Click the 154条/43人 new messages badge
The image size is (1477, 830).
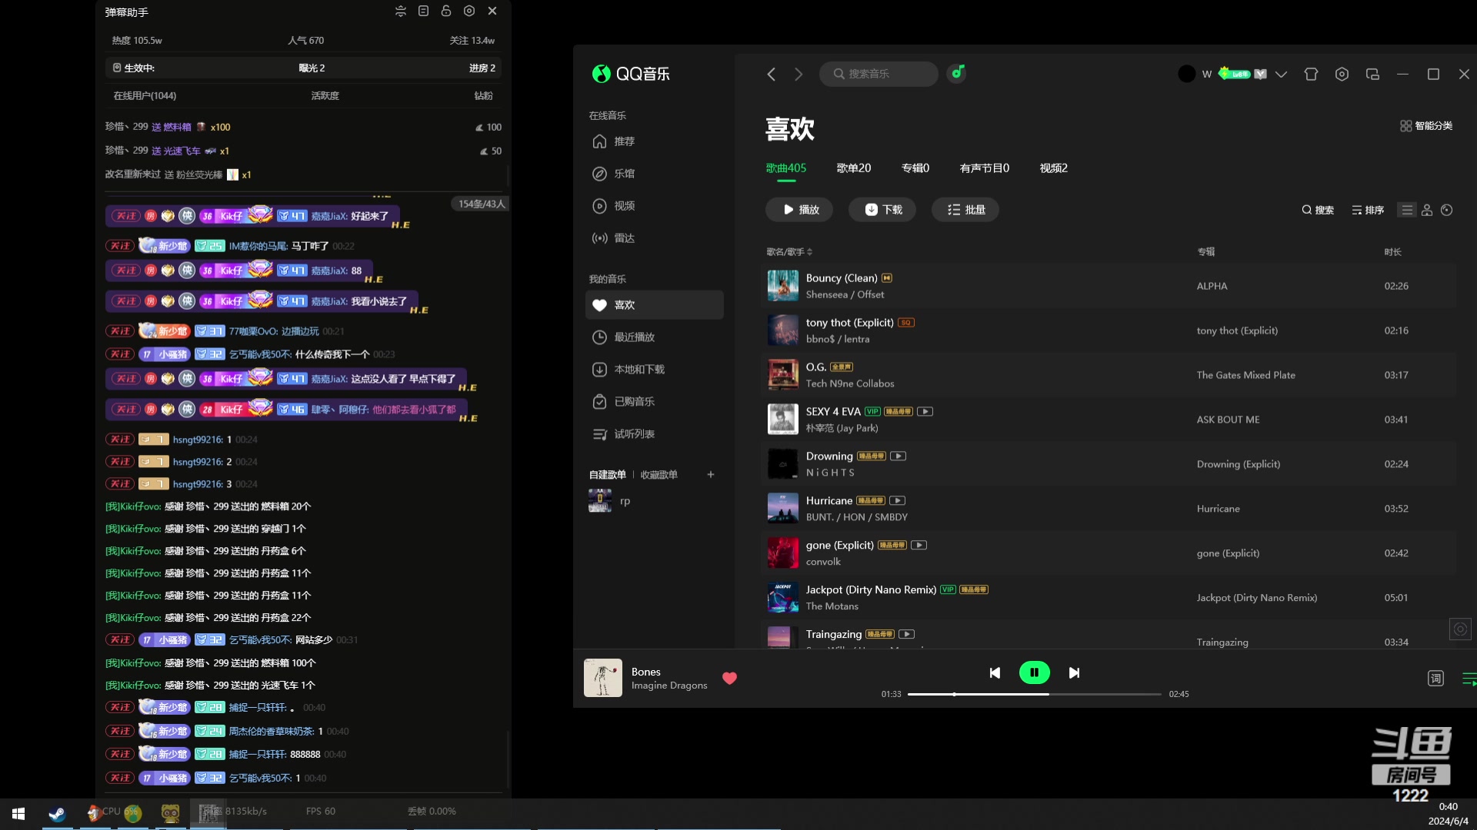(481, 204)
